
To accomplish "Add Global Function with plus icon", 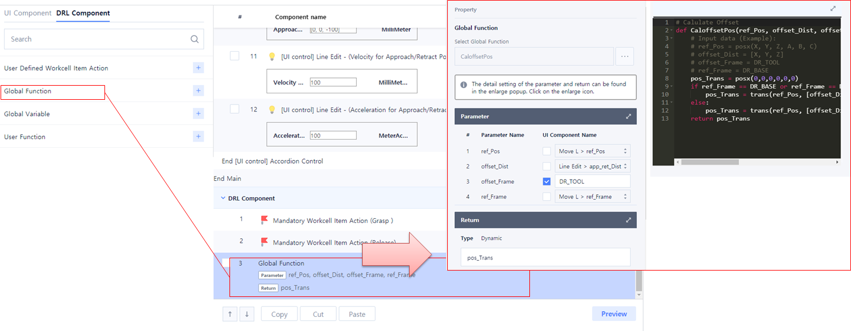I will pyautogui.click(x=198, y=91).
